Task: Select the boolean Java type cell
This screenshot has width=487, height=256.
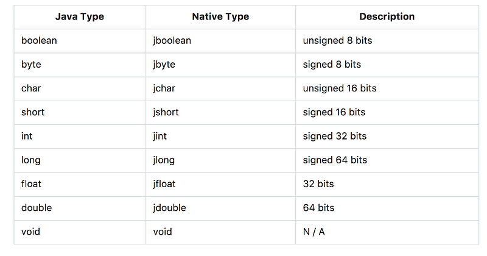Action: tap(39, 40)
